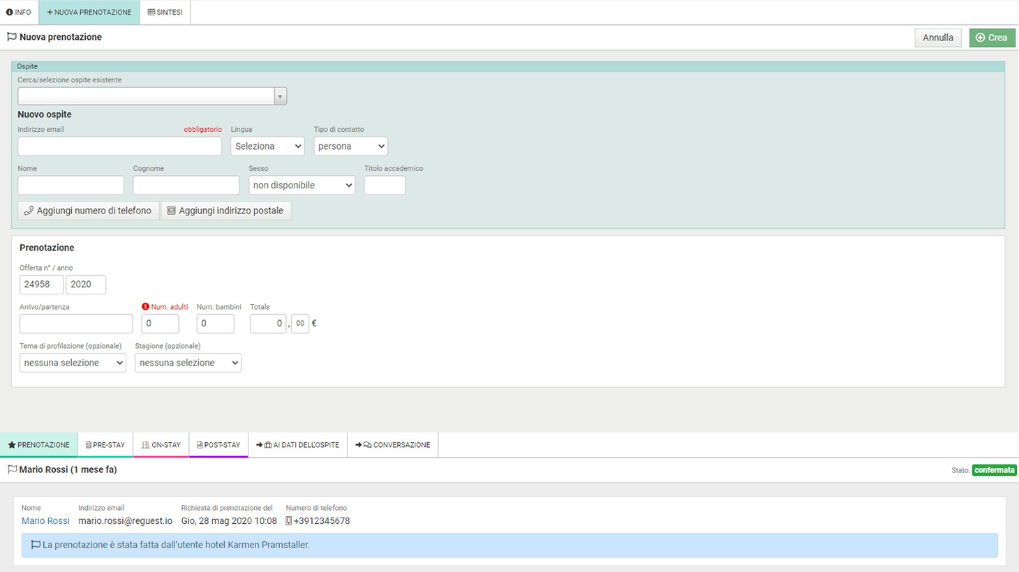Open the Stagione dropdown

pyautogui.click(x=188, y=363)
